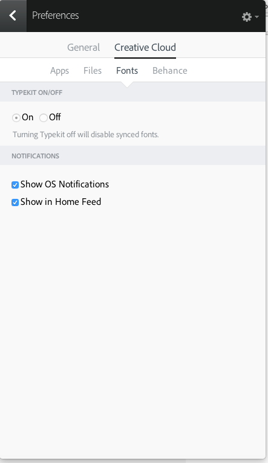This screenshot has width=268, height=463.
Task: Uncheck the Show OS Notifications checkbox
Action: point(15,185)
